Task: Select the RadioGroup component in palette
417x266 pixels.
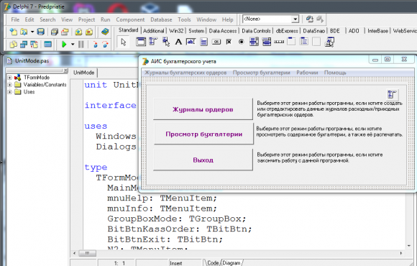Action: (304, 42)
